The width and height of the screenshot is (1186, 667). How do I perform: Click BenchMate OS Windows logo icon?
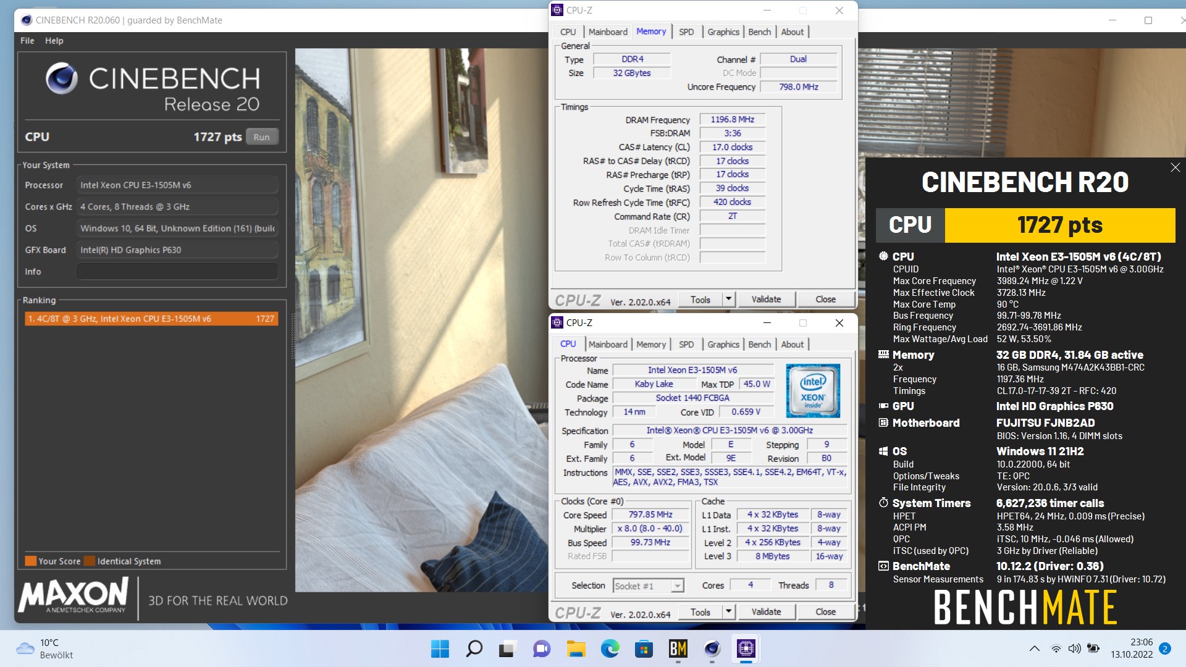click(x=883, y=451)
